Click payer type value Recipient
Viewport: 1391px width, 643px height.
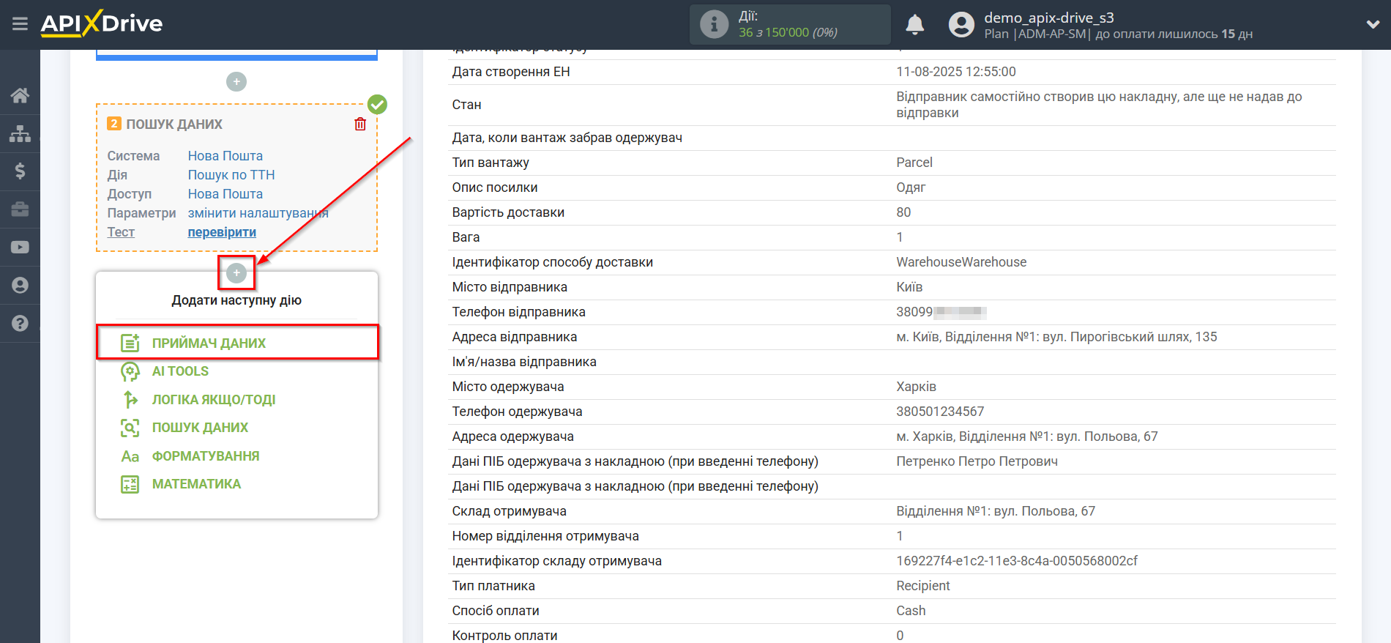pos(922,586)
